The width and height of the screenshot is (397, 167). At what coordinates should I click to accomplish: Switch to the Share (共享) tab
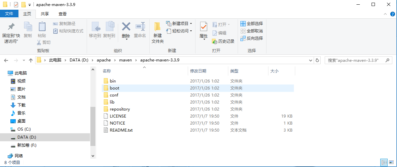pyautogui.click(x=45, y=14)
